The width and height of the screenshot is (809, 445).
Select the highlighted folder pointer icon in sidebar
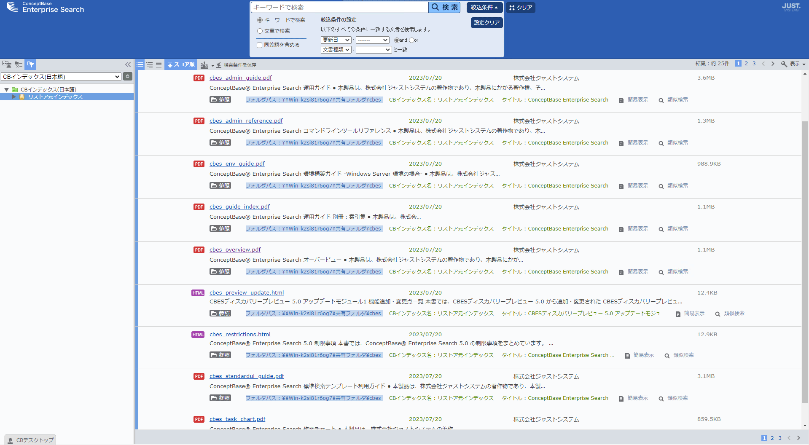[x=30, y=64]
